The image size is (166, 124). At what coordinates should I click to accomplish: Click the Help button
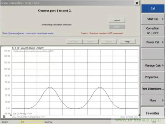[127, 41]
